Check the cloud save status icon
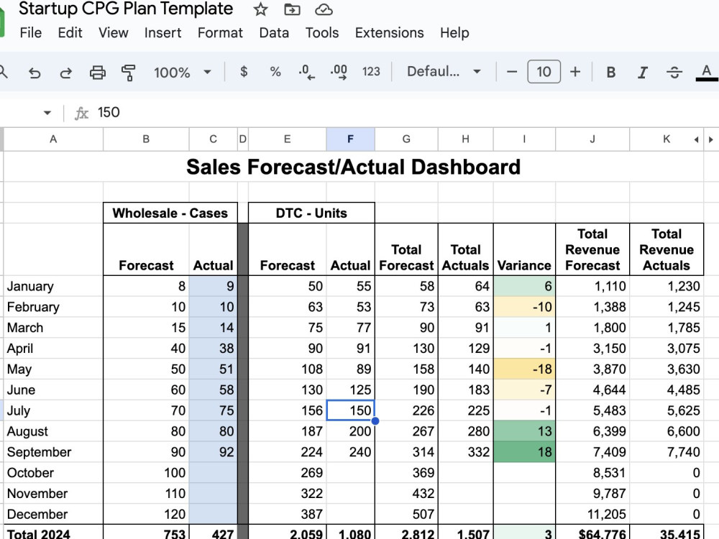The image size is (719, 539). click(324, 9)
